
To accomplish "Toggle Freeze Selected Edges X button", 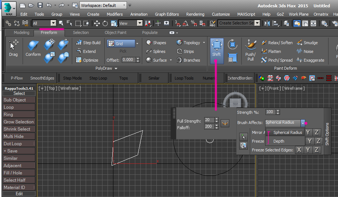I will 299,150.
